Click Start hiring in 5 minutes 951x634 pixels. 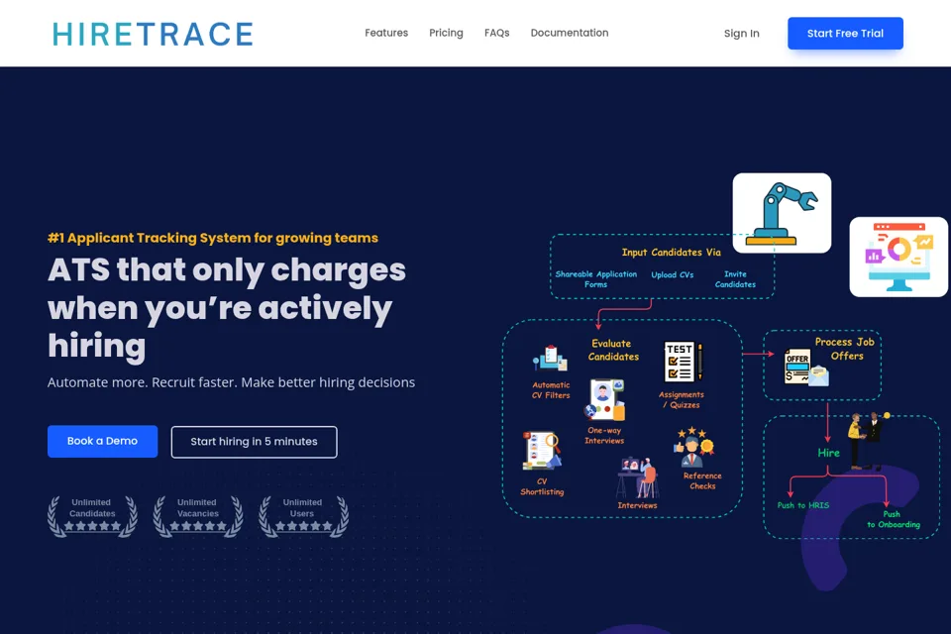[x=255, y=442]
